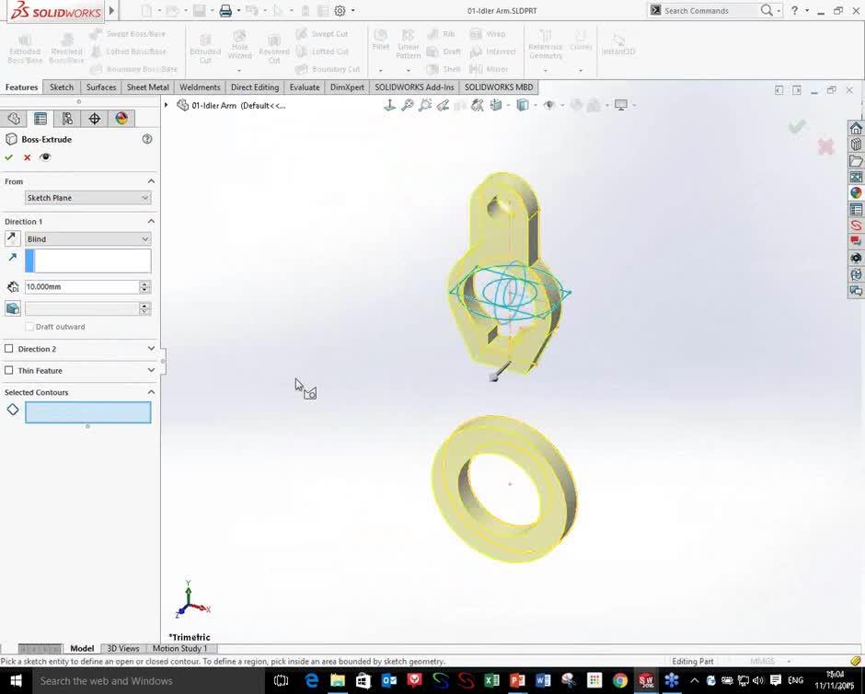The width and height of the screenshot is (865, 694).
Task: Confirm the Boss-Extrude feature with the green checkmark
Action: (x=9, y=157)
